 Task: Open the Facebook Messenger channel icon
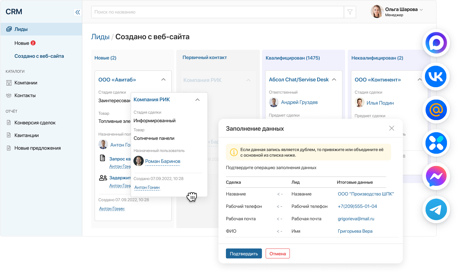[436, 176]
